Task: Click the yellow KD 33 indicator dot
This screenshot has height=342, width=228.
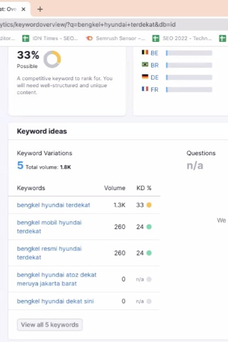Action: coord(149,205)
